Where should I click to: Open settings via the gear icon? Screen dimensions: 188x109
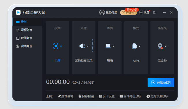(x=141, y=12)
